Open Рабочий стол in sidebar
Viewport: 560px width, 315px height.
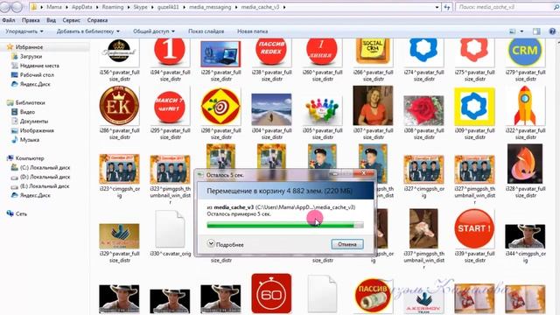(x=37, y=75)
